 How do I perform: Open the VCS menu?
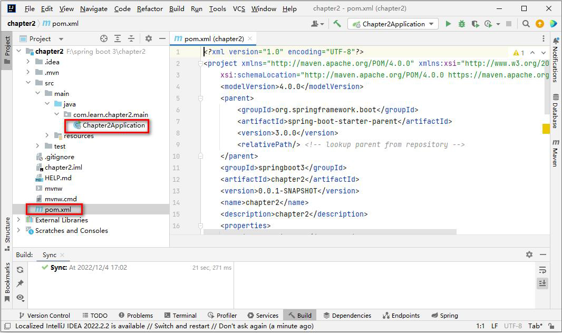click(x=239, y=8)
